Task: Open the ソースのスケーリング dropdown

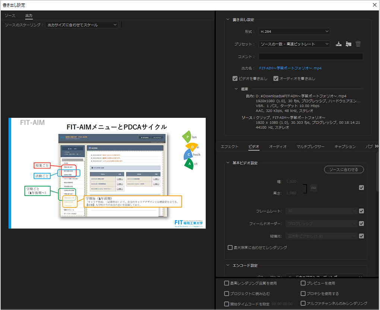Action: 82,25
